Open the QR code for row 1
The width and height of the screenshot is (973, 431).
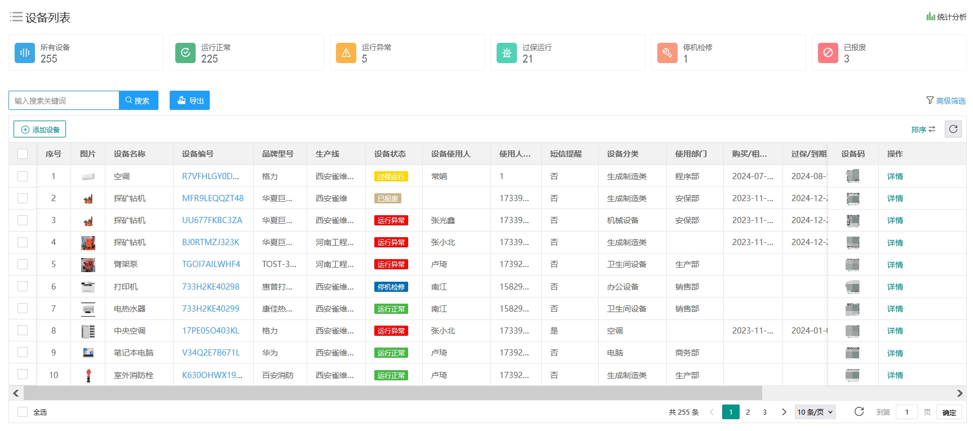click(852, 176)
